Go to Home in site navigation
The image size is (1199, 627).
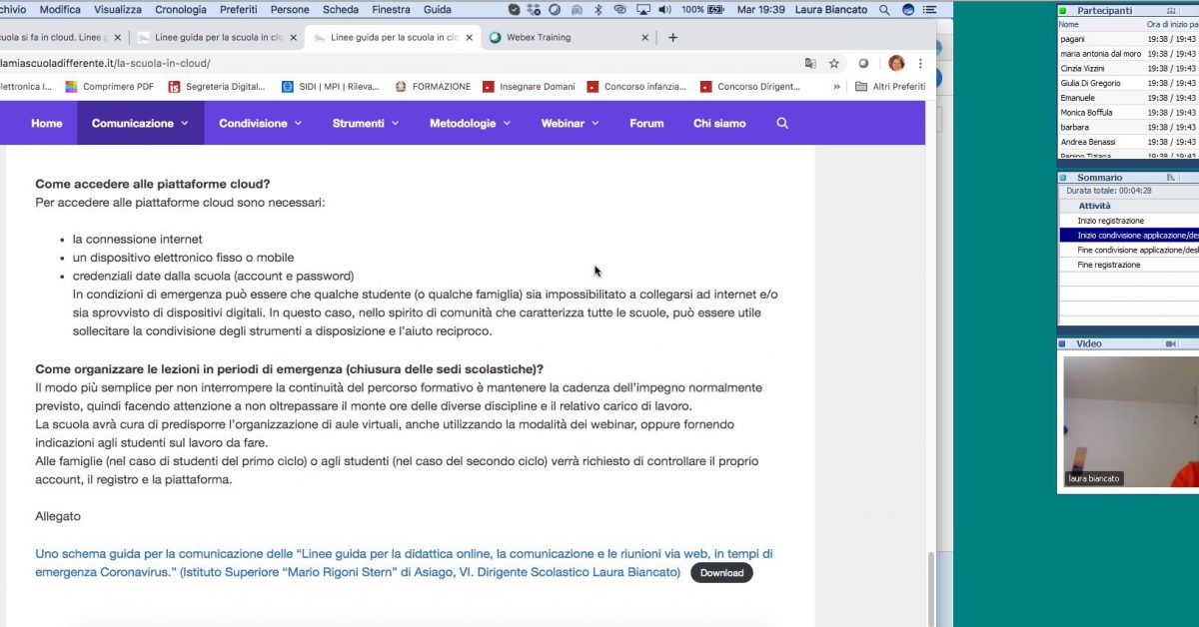tap(46, 123)
